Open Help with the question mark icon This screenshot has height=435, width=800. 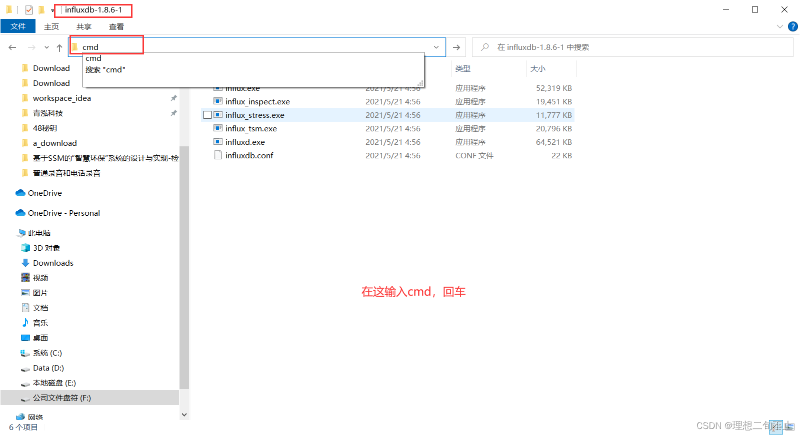point(792,26)
